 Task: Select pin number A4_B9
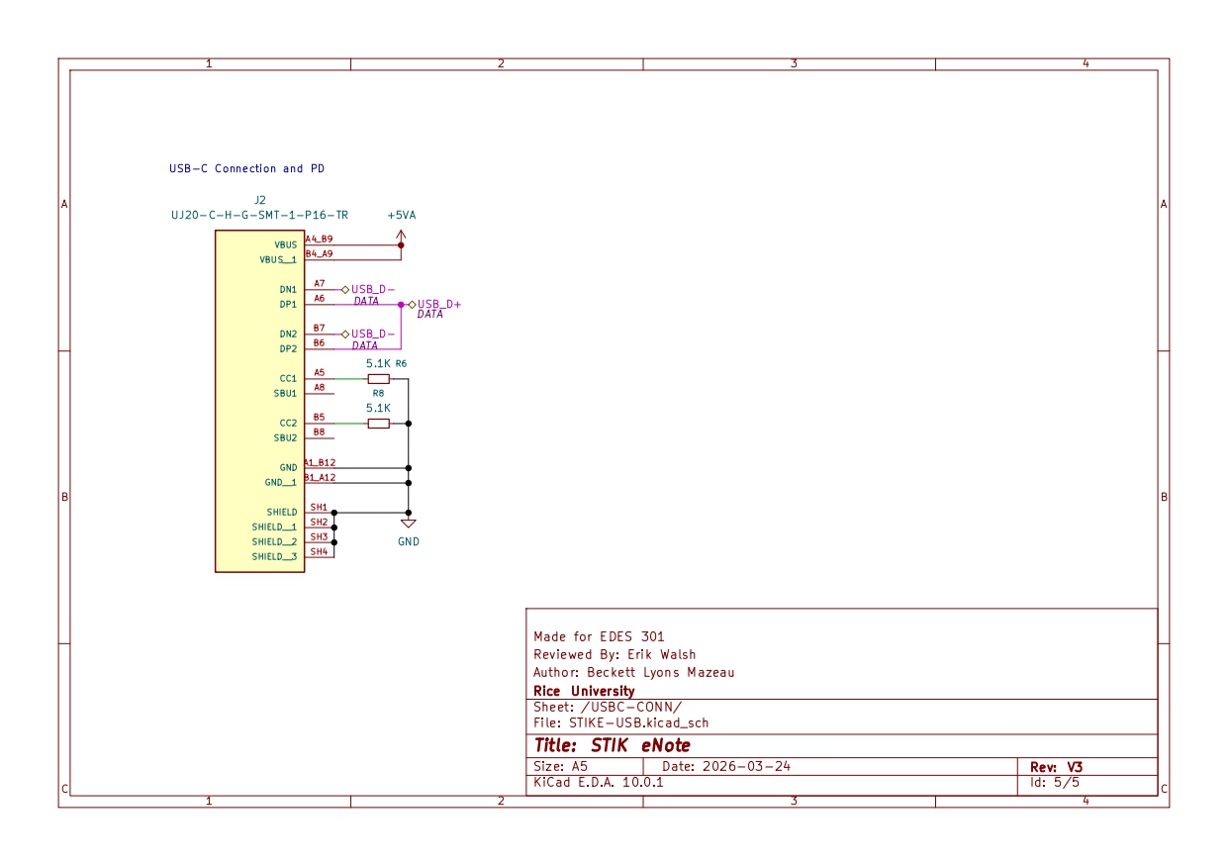319,239
